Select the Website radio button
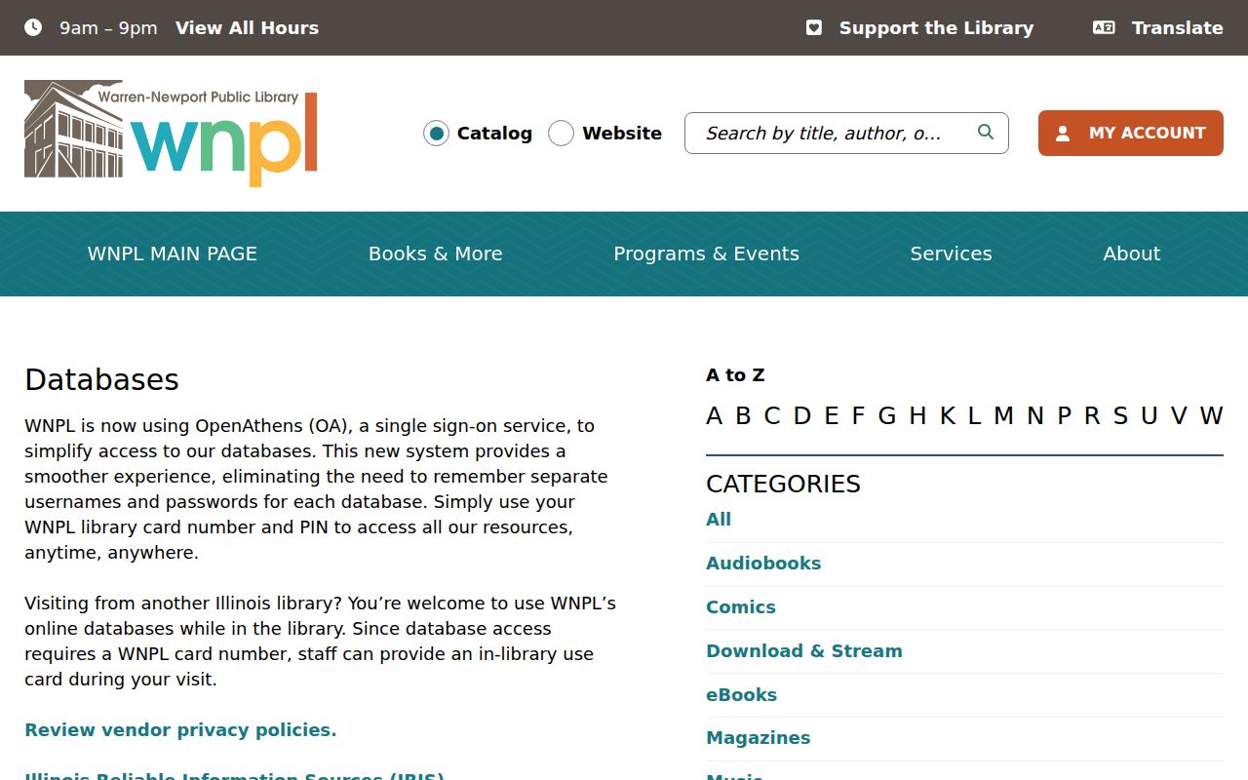Screen dimensions: 1248x780 coord(561,134)
